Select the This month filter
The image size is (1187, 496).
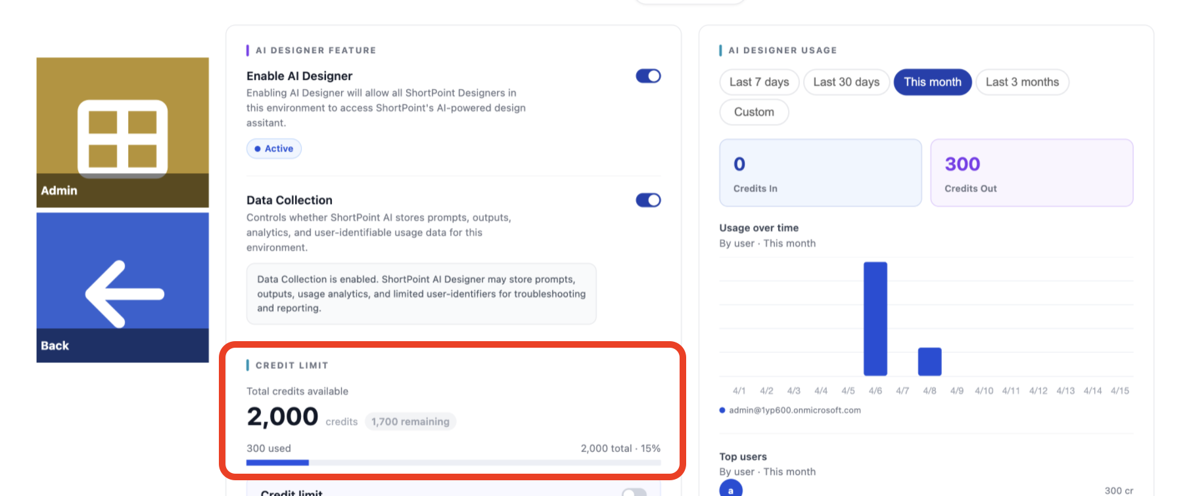point(933,82)
